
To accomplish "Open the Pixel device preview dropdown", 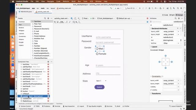I will (85, 18).
